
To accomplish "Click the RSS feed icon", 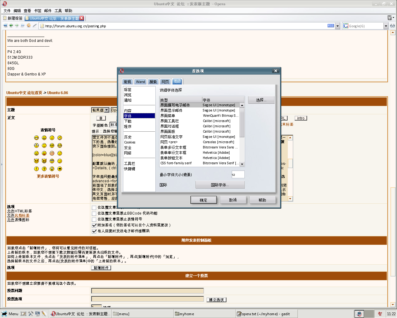I will (331, 26).
